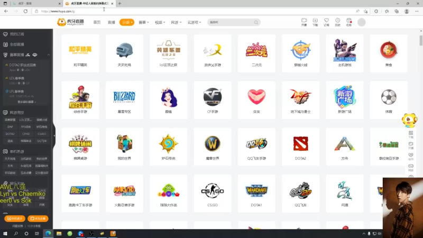Screen dimensions: 423x238
Task: Expand the 网游 navigation dropdown
Action: point(176,22)
